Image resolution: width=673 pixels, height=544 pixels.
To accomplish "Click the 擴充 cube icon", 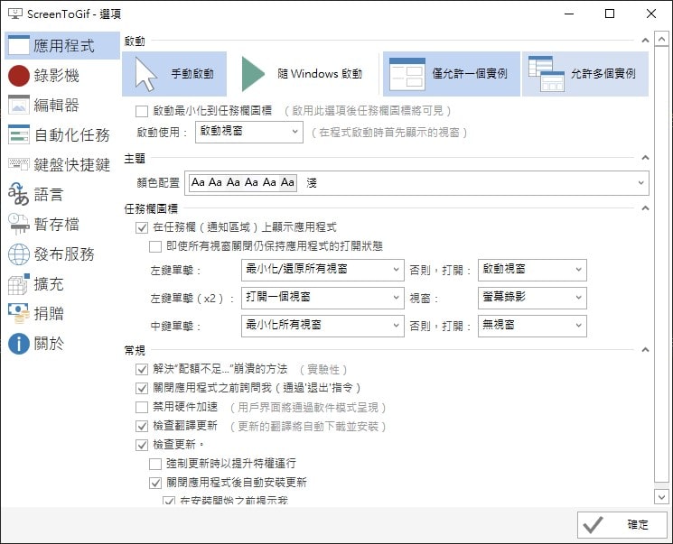I will (19, 283).
